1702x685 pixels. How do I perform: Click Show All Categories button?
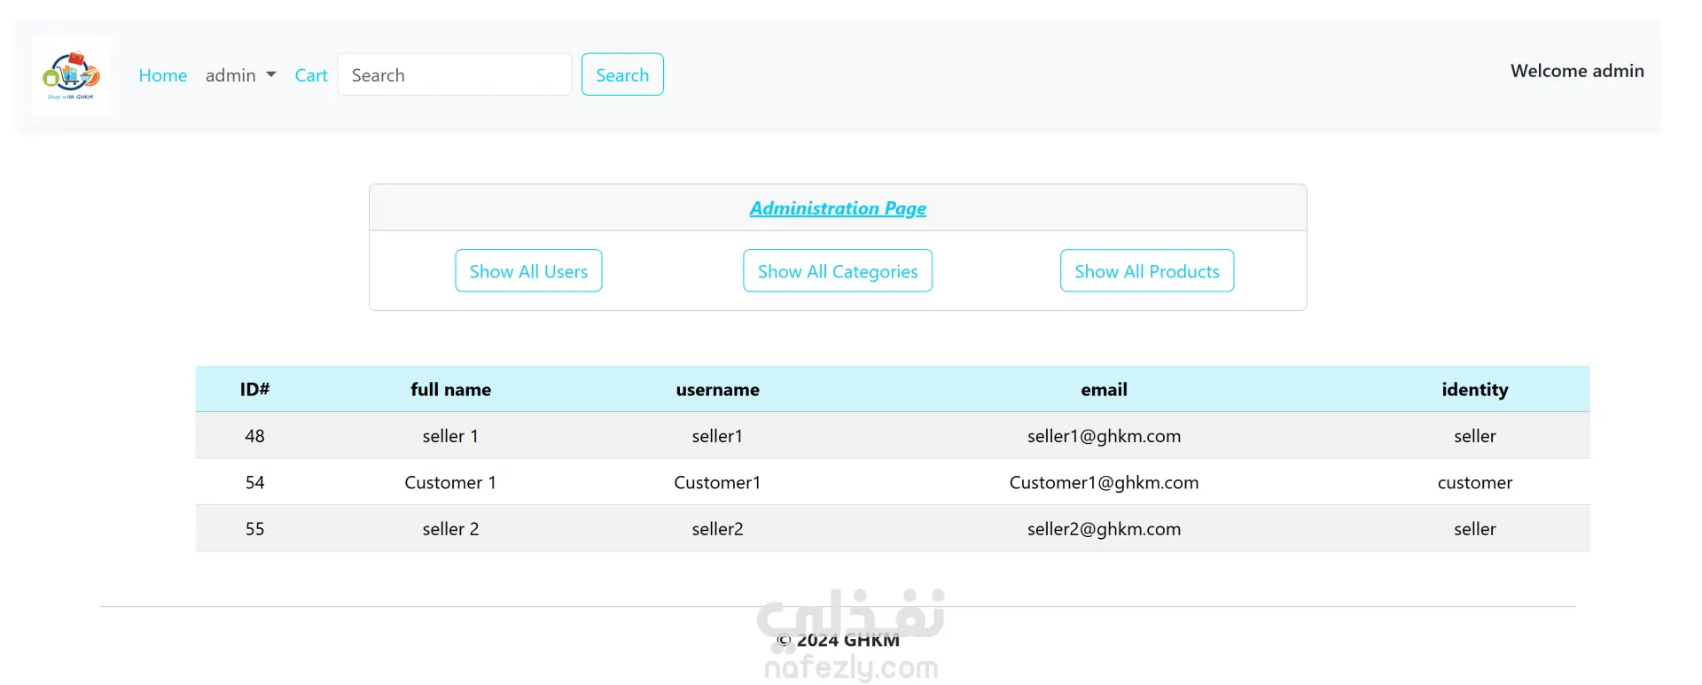(x=838, y=271)
